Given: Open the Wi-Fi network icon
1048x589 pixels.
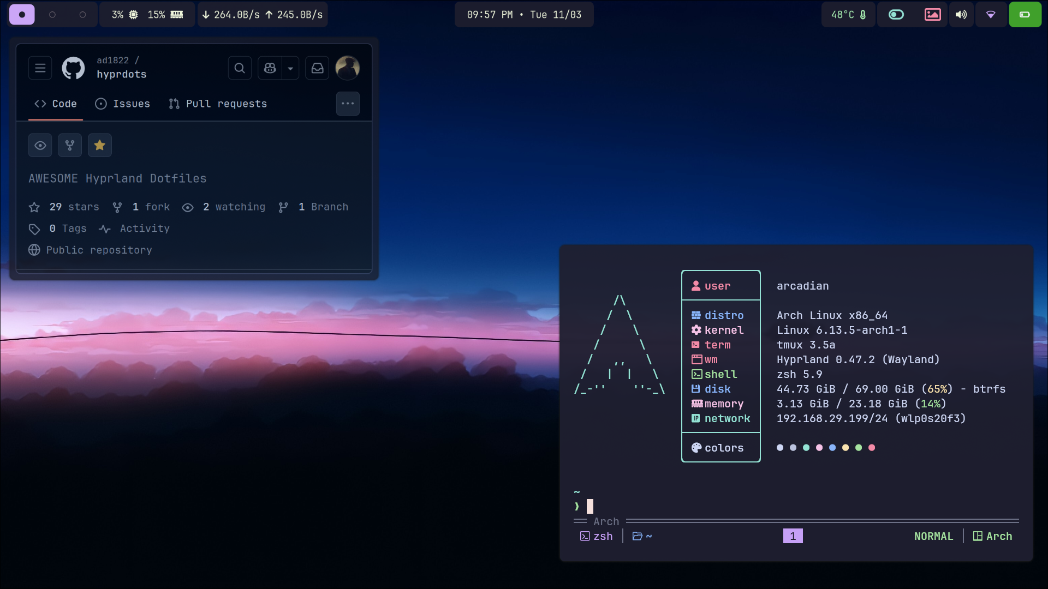Looking at the screenshot, I should coord(991,15).
